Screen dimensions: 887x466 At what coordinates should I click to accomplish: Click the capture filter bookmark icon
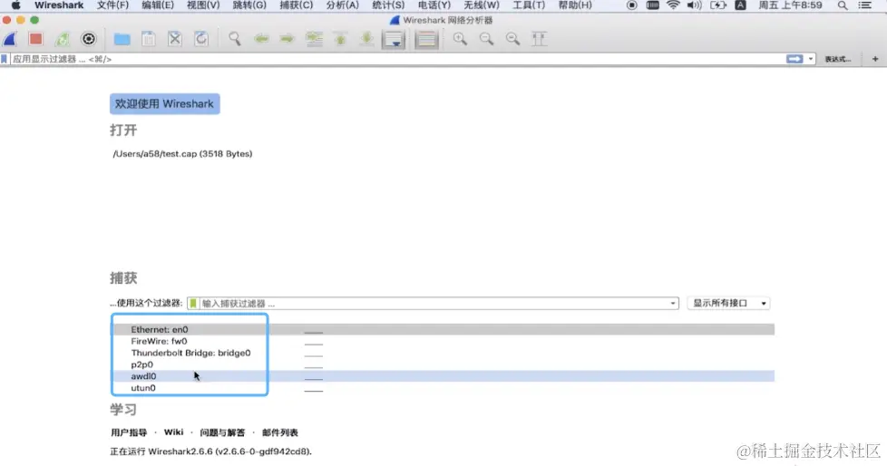click(x=193, y=304)
